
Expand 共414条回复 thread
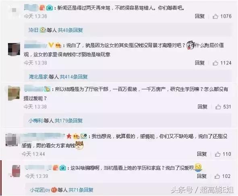[x=74, y=77]
